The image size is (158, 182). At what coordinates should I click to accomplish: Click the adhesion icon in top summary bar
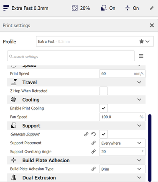click(127, 8)
